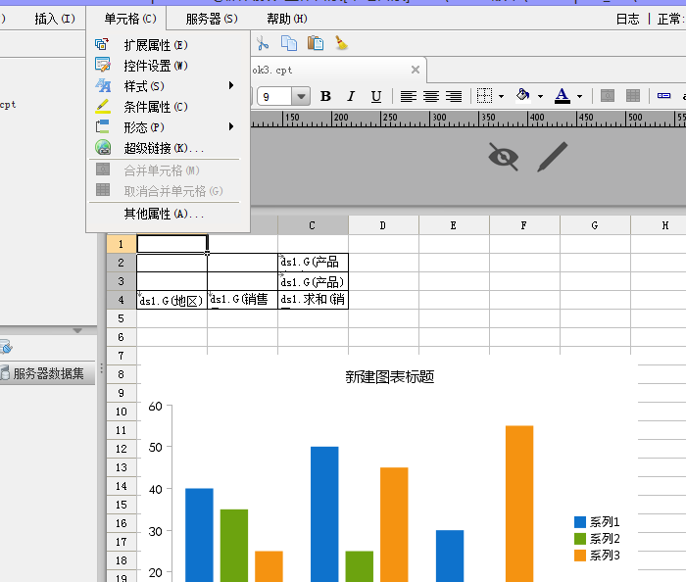Toggle italic formatting
The height and width of the screenshot is (582, 686).
[351, 96]
